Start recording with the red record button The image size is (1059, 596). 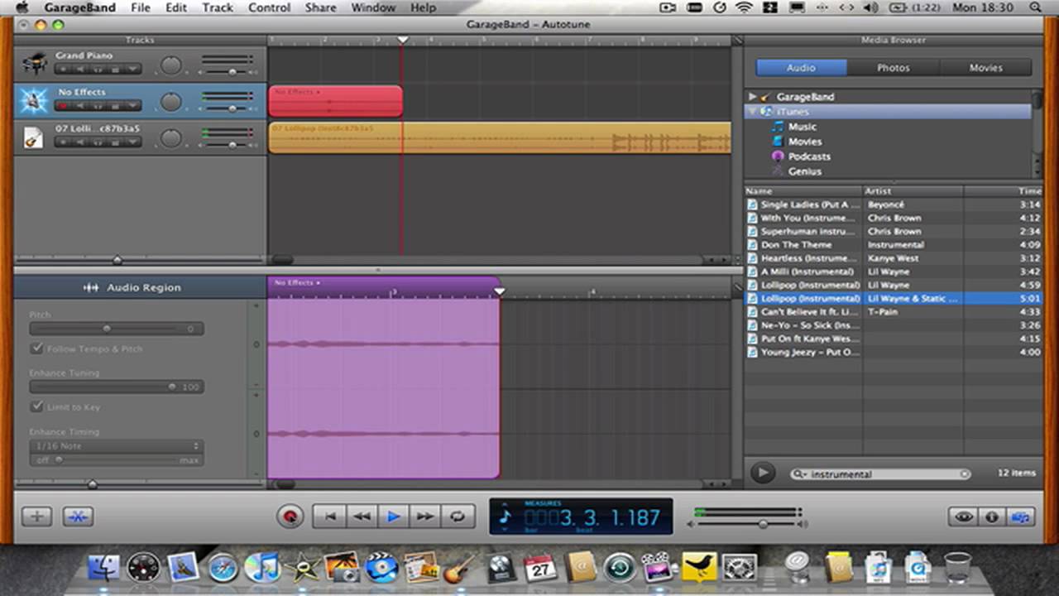290,517
